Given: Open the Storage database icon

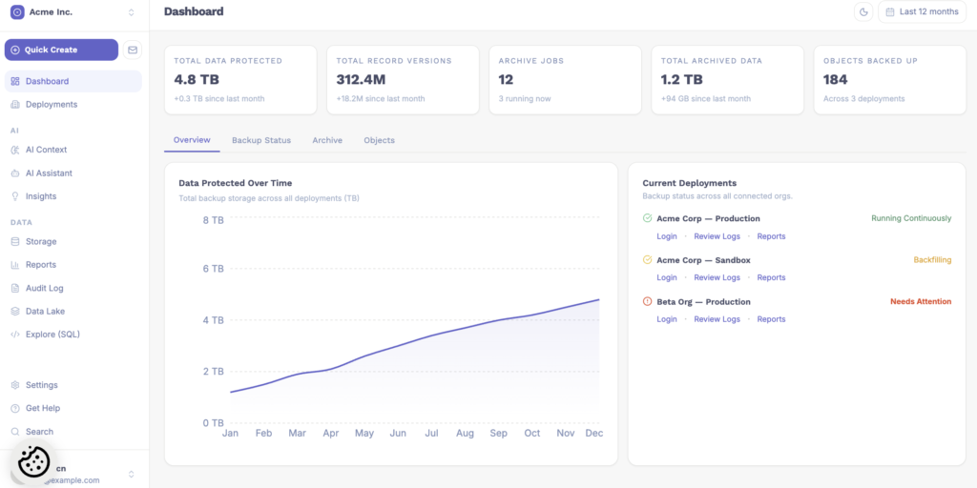Looking at the screenshot, I should point(15,242).
